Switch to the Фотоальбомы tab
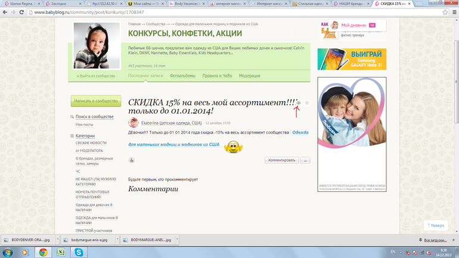 tap(183, 76)
